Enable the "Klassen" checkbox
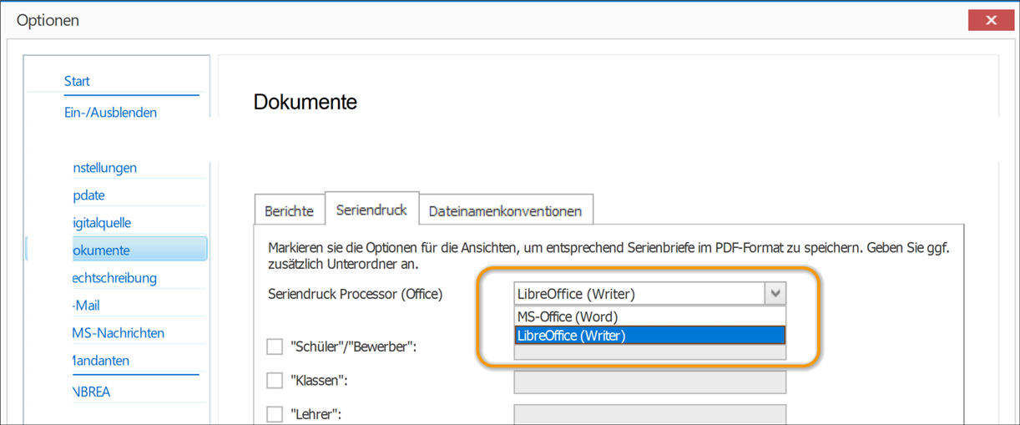The height and width of the screenshot is (425, 1020). [275, 380]
